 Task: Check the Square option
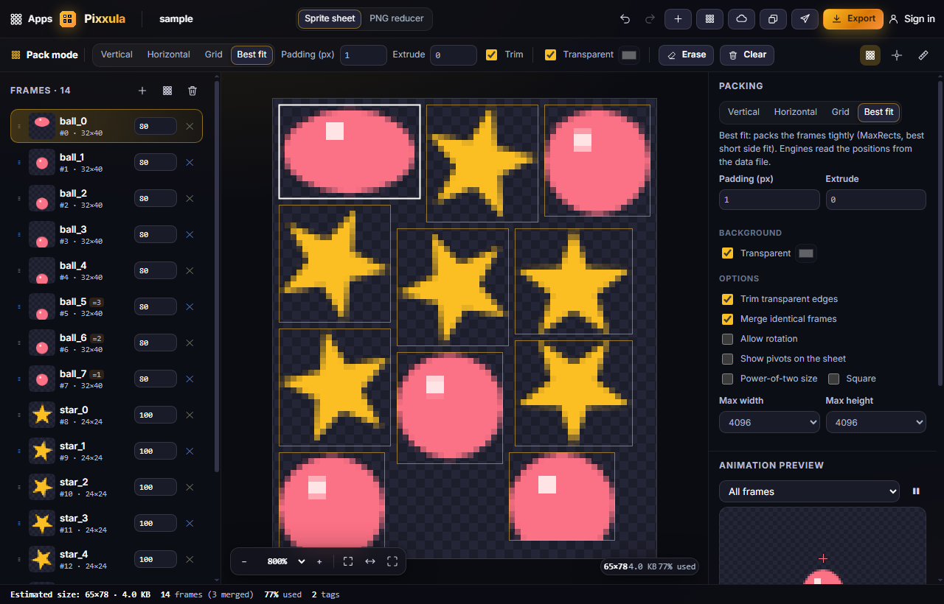[833, 379]
